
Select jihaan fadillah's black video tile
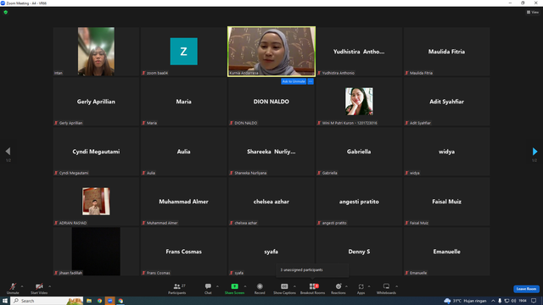click(x=96, y=252)
